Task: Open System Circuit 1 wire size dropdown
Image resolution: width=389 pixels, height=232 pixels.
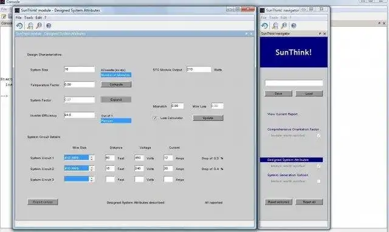Action: tap(77, 158)
